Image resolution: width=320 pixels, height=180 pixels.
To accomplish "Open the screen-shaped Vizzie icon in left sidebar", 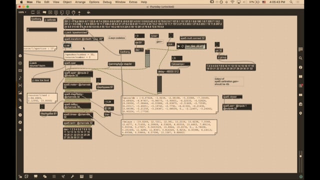I will pos(20,70).
